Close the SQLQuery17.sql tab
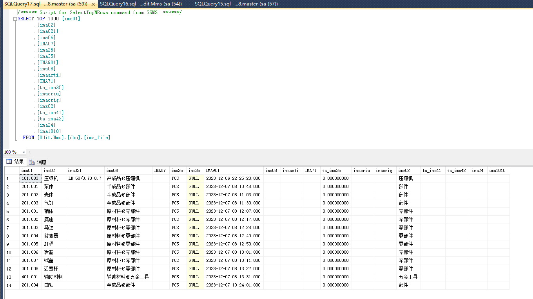The height and width of the screenshot is (299, 533). (x=93, y=4)
